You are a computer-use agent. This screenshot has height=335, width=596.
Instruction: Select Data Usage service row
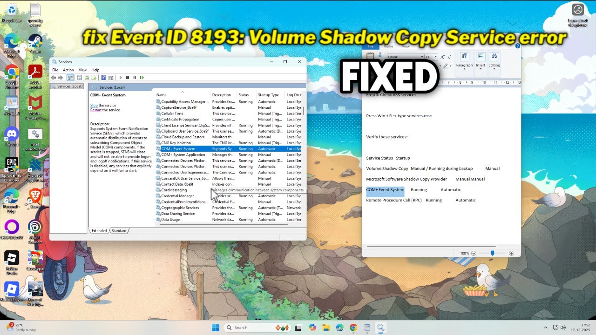(x=228, y=220)
